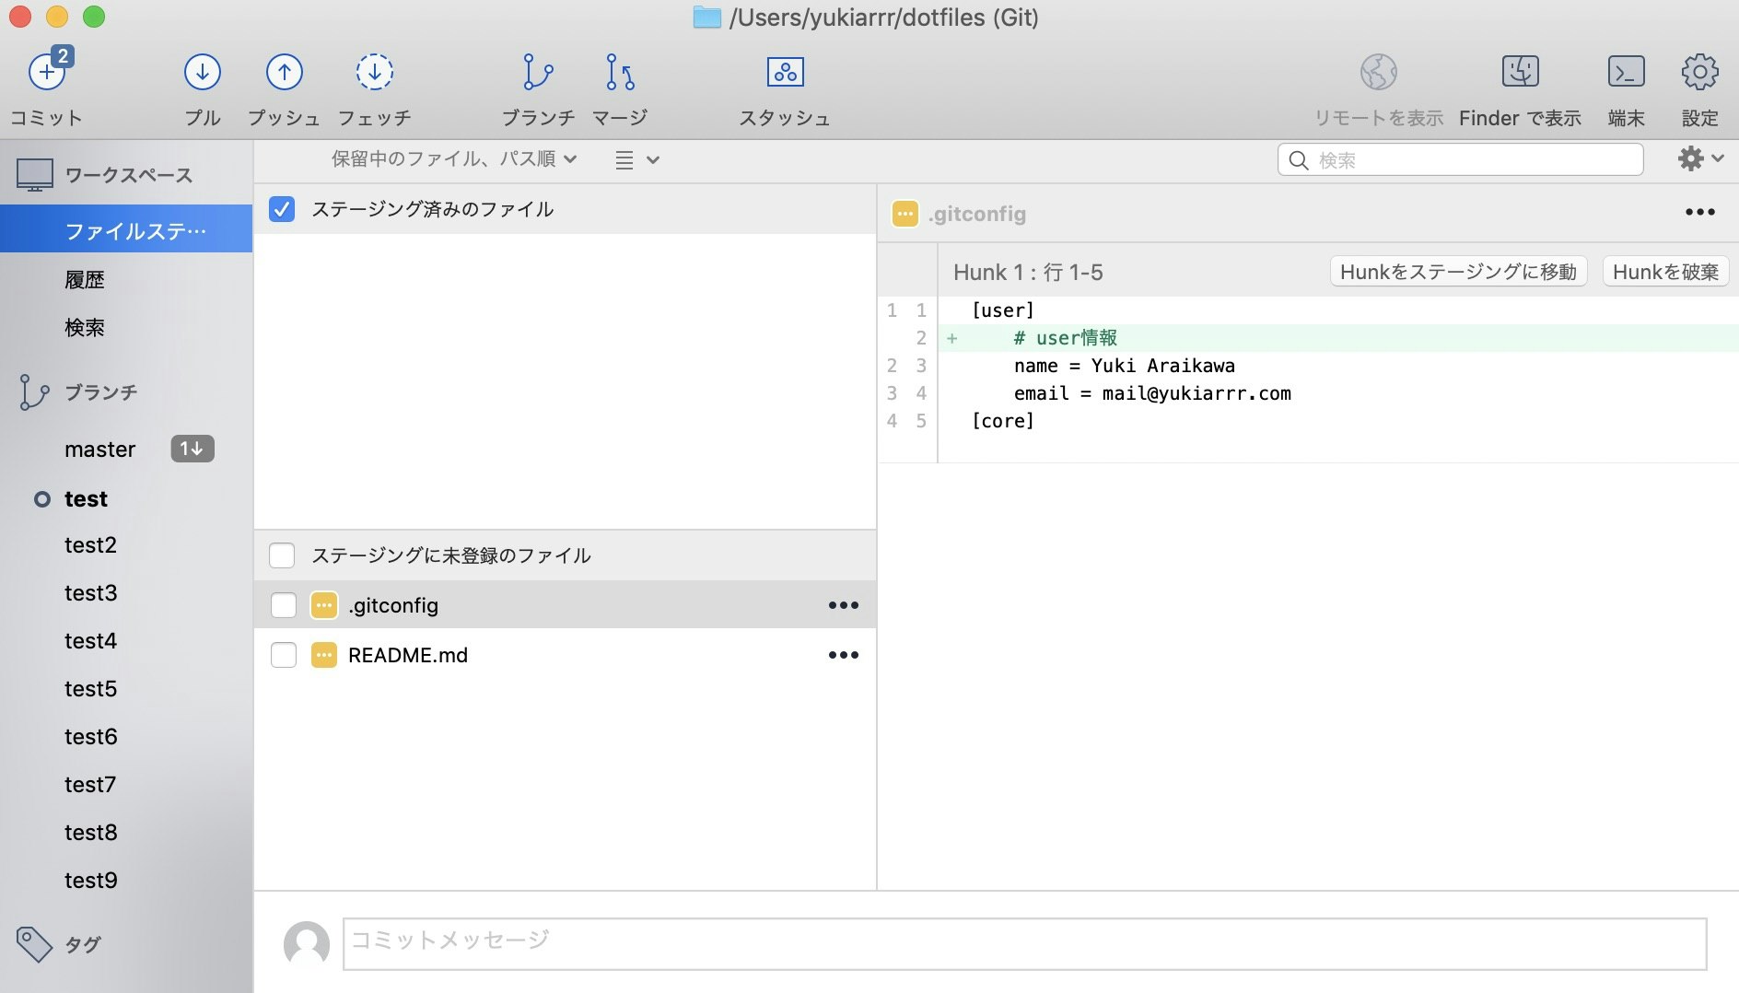
Task: Click the Push (プッシュ) toolbar icon
Action: coord(285,72)
